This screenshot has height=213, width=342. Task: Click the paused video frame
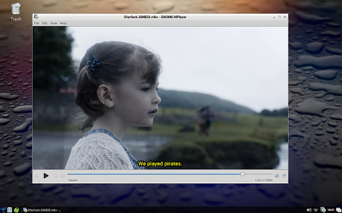click(160, 98)
